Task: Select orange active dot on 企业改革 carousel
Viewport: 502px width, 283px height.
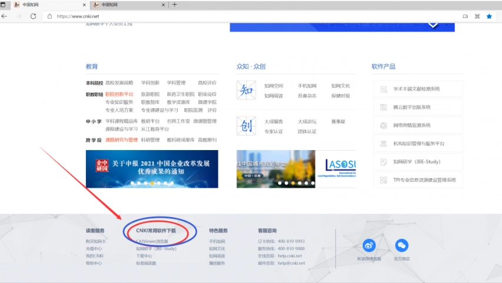Action: coord(152,183)
